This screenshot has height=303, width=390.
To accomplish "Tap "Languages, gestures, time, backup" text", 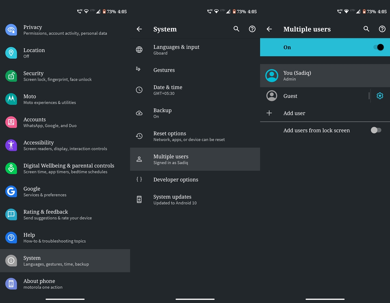I will 56,264.
